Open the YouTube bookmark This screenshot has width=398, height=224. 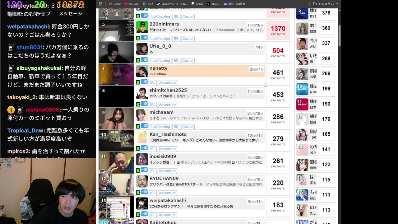pos(132,4)
